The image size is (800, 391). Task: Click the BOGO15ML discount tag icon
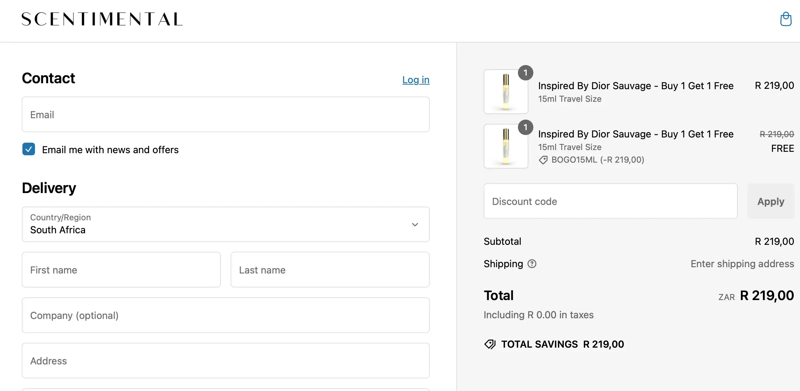(x=543, y=160)
